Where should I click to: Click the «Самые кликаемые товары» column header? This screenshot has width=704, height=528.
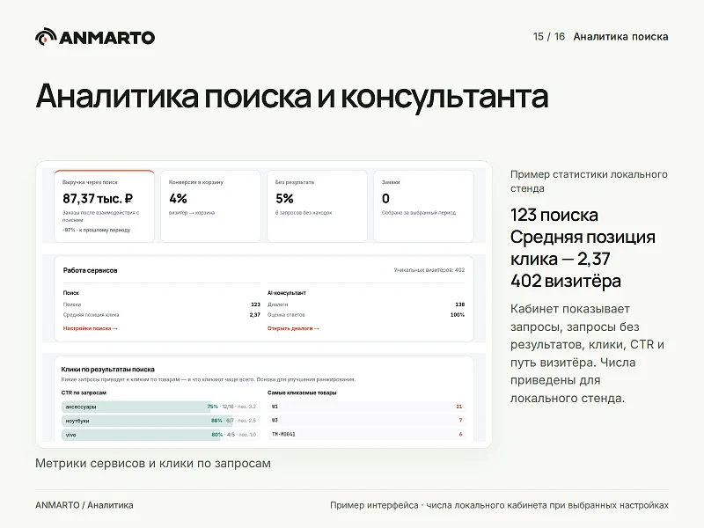tap(302, 392)
